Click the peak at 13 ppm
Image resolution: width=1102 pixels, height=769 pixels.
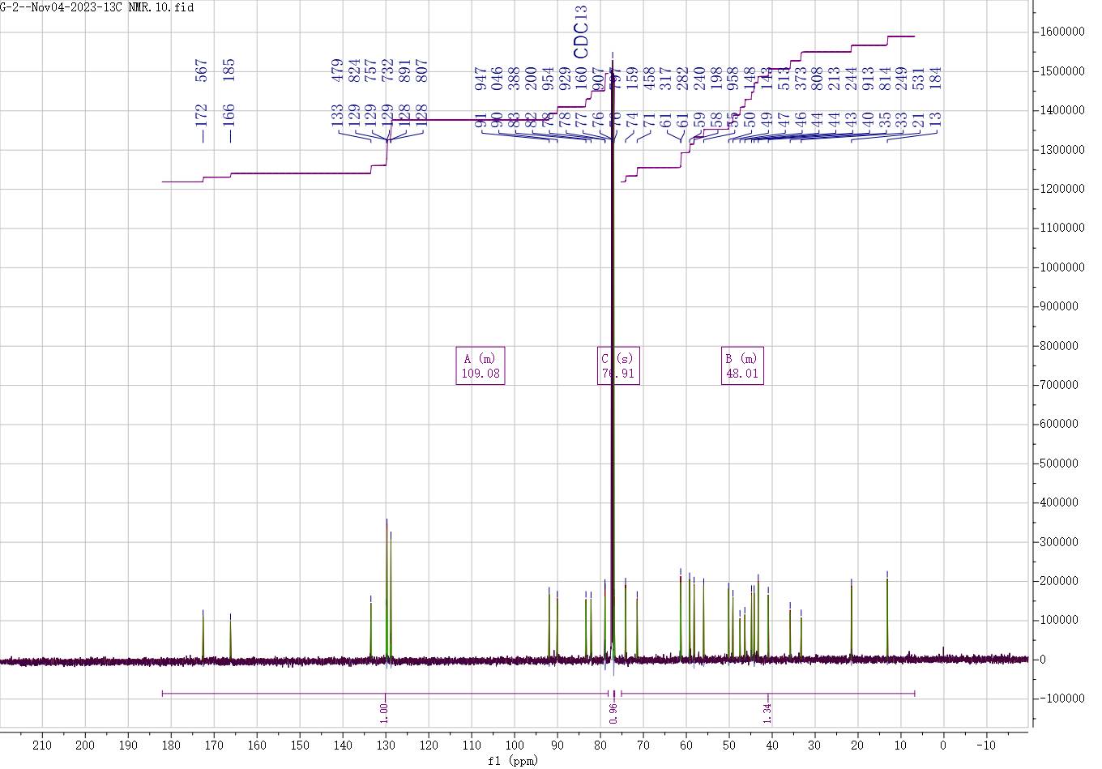click(887, 617)
